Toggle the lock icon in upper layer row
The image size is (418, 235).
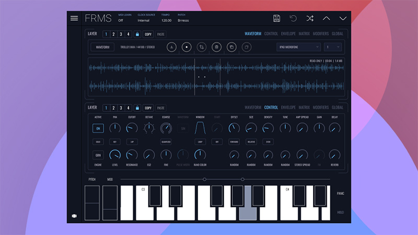(137, 34)
